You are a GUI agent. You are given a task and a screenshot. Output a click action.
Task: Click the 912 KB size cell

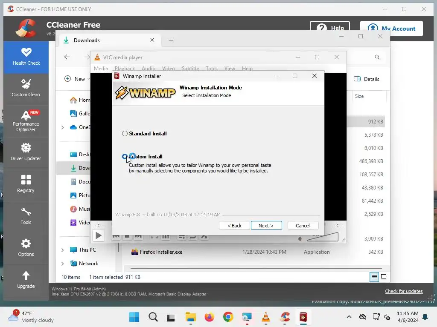tap(376, 121)
